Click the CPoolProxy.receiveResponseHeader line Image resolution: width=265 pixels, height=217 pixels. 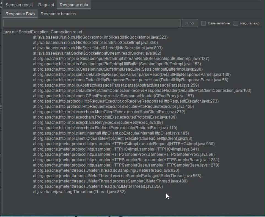[114, 96]
